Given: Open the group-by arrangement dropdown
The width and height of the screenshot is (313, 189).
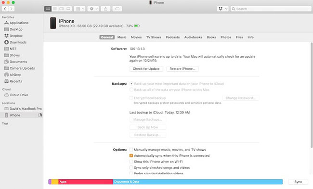Looking at the screenshot, I should click(79, 9).
